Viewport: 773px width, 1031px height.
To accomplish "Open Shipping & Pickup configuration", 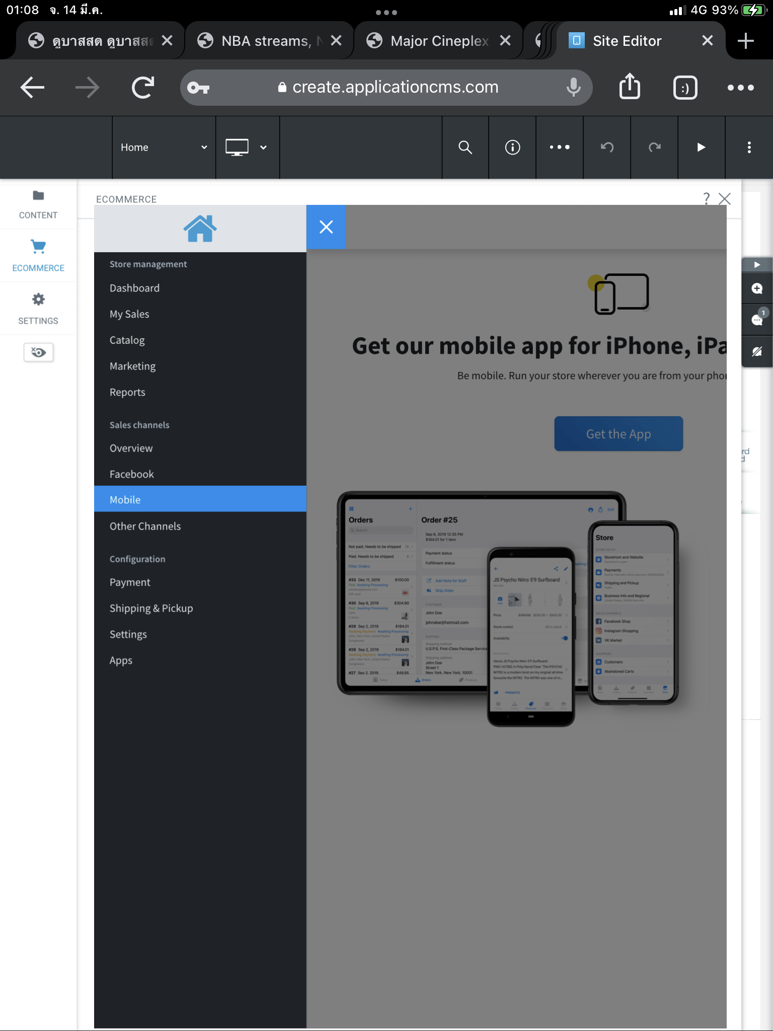I will pos(200,609).
